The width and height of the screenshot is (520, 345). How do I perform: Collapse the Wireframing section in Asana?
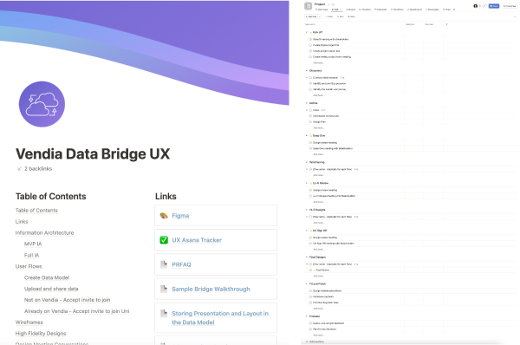(x=307, y=162)
